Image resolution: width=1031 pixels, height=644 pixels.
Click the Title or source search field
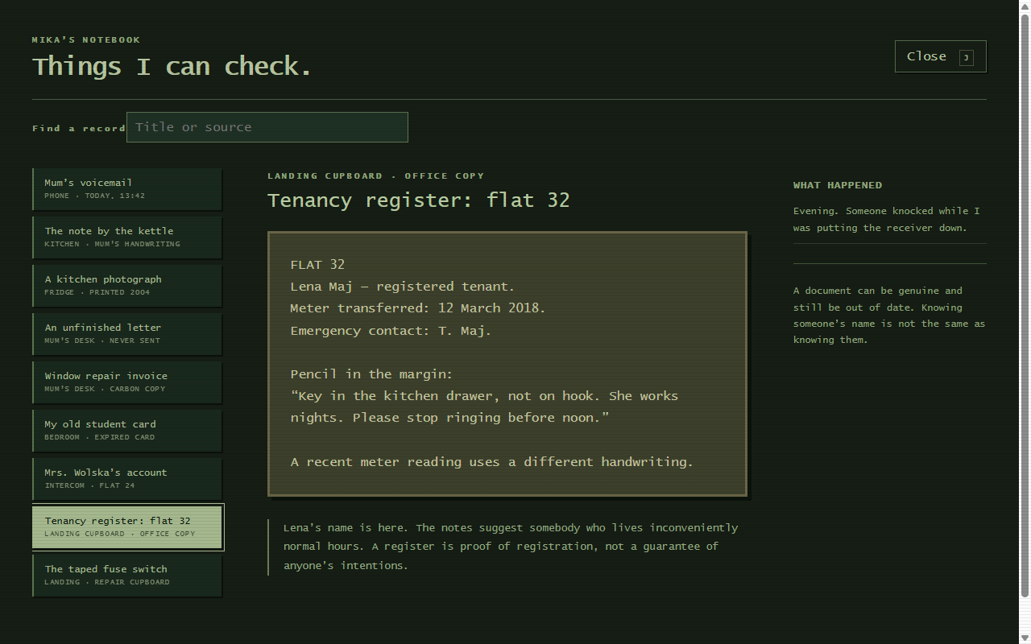tap(267, 127)
